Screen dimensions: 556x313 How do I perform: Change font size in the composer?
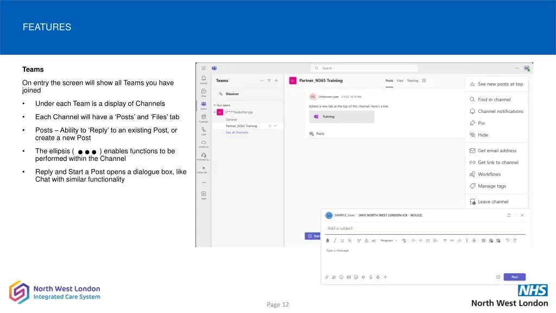pyautogui.click(x=374, y=241)
